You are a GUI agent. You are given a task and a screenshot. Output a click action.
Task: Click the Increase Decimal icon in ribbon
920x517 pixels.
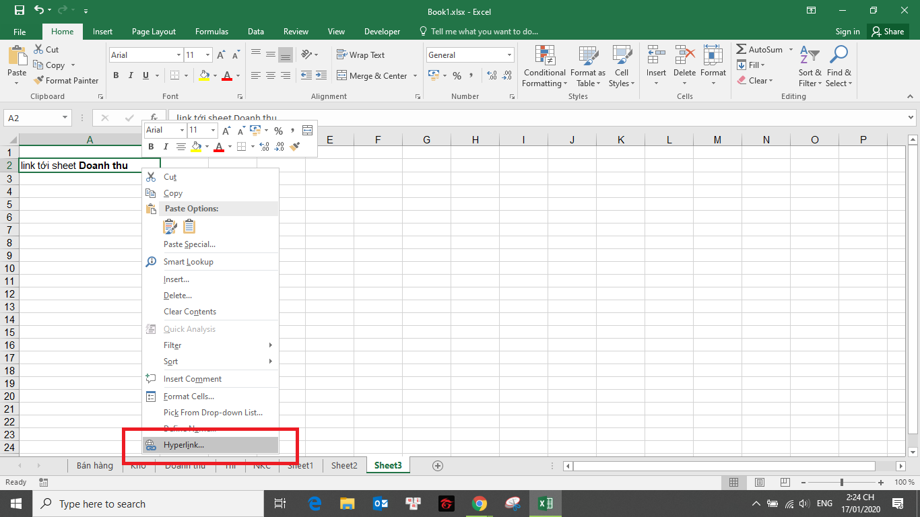[x=492, y=76]
